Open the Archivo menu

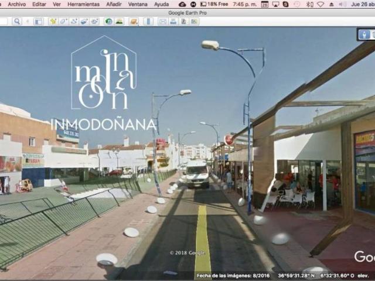[17, 4]
